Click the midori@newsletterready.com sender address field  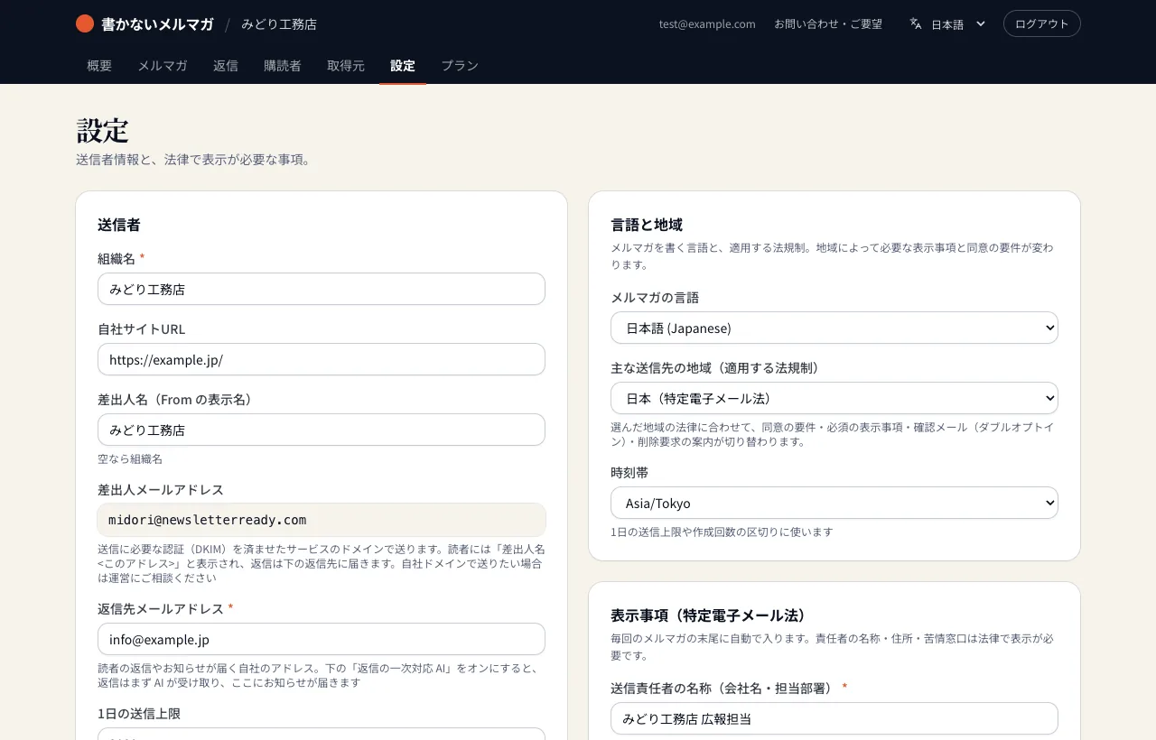tap(322, 520)
